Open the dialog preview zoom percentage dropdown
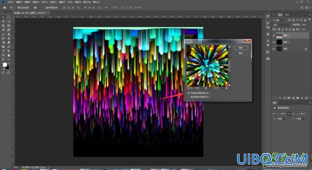 coord(203,88)
